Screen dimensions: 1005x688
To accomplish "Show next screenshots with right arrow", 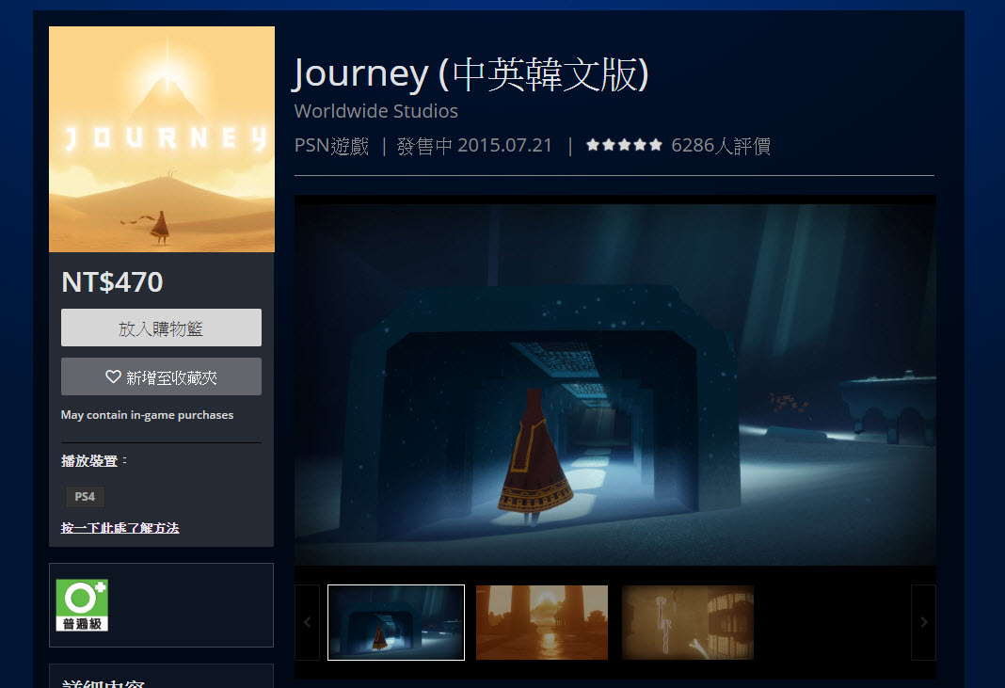I will point(923,622).
